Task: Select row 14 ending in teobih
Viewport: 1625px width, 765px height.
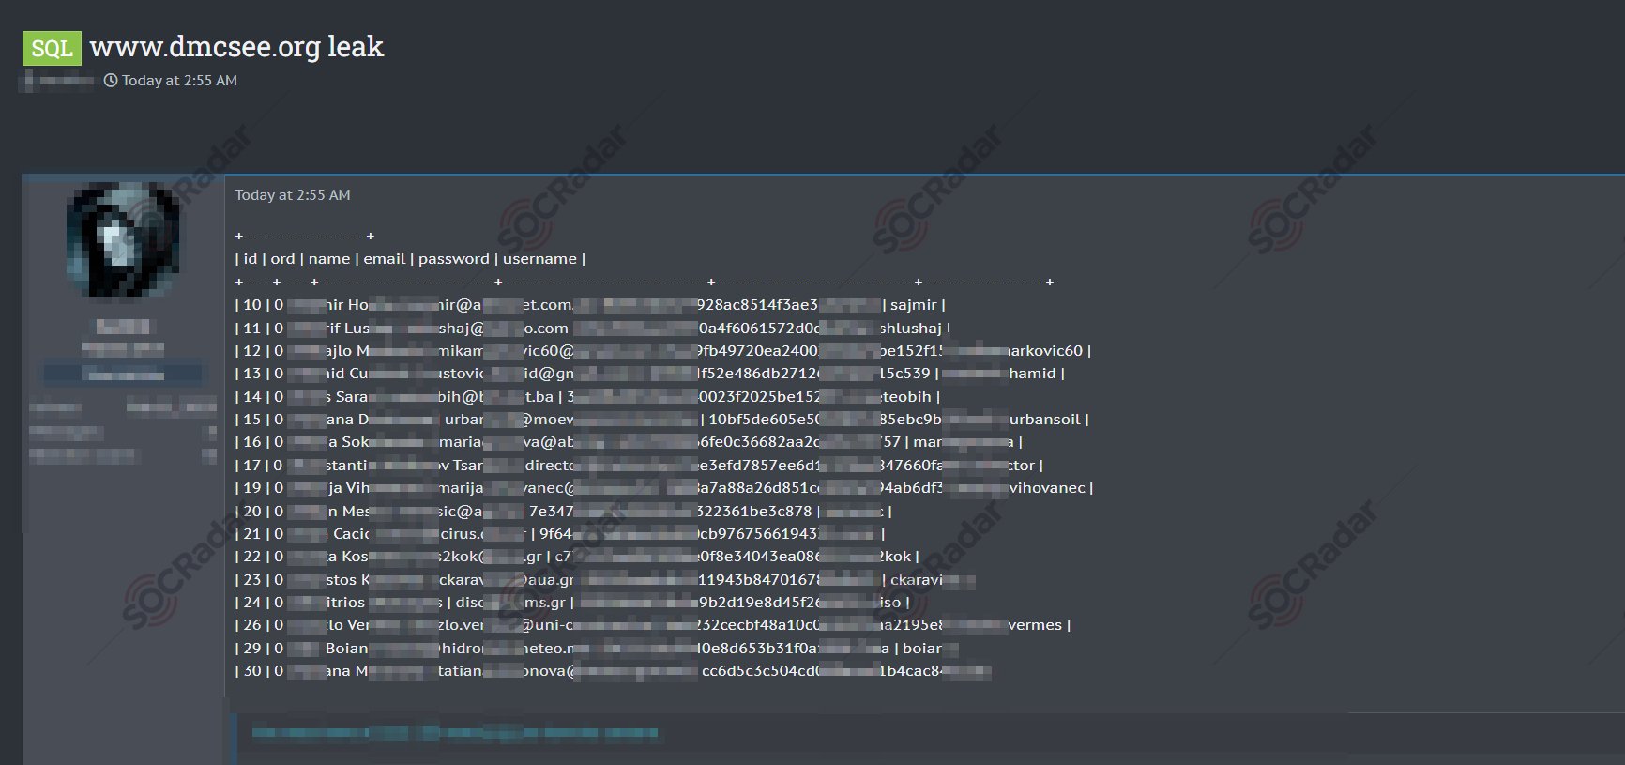Action: pos(587,397)
